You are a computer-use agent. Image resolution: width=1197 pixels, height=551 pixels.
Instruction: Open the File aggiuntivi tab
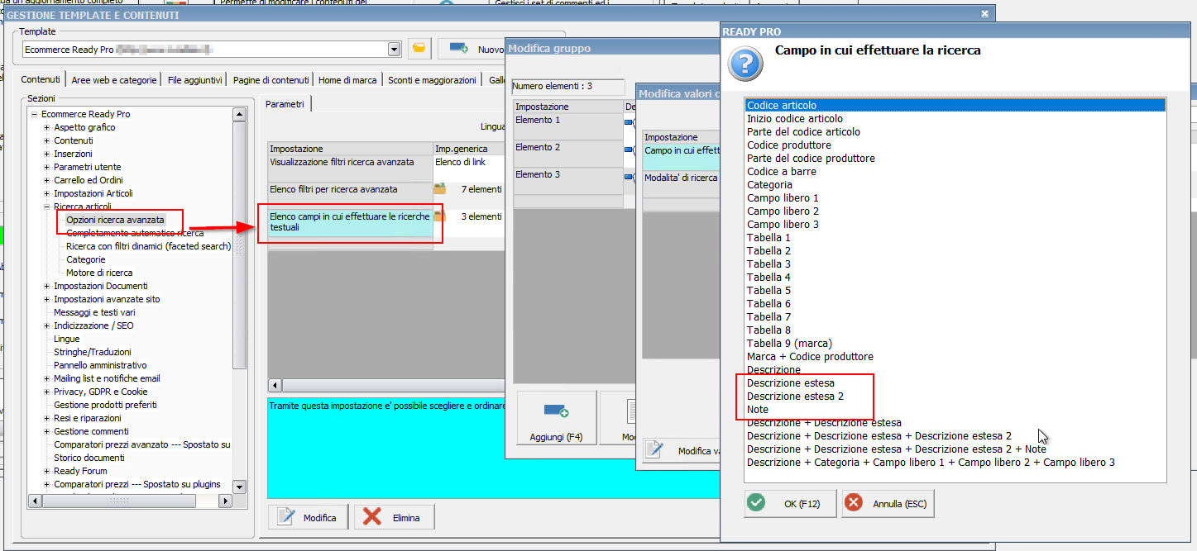pyautogui.click(x=194, y=80)
